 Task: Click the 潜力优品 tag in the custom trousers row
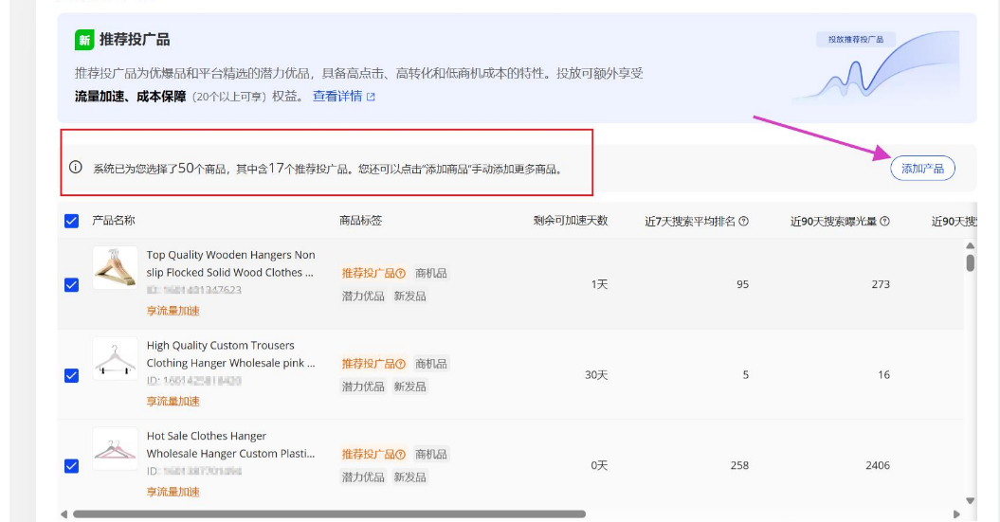point(363,387)
